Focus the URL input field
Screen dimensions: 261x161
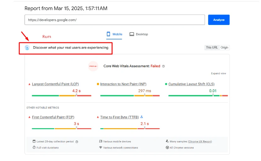coord(115,20)
